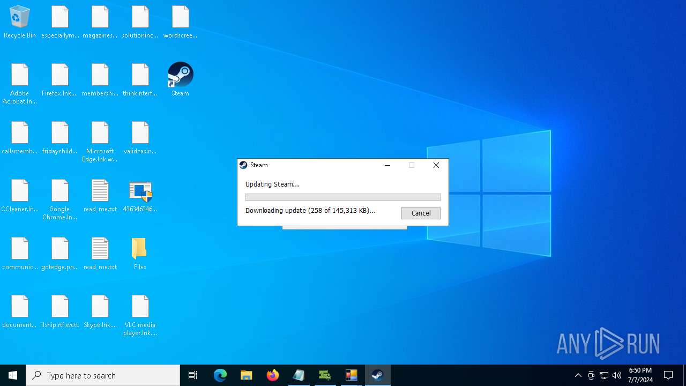Launch Microsoft Edge from the taskbar
The height and width of the screenshot is (386, 686).
pyautogui.click(x=220, y=375)
